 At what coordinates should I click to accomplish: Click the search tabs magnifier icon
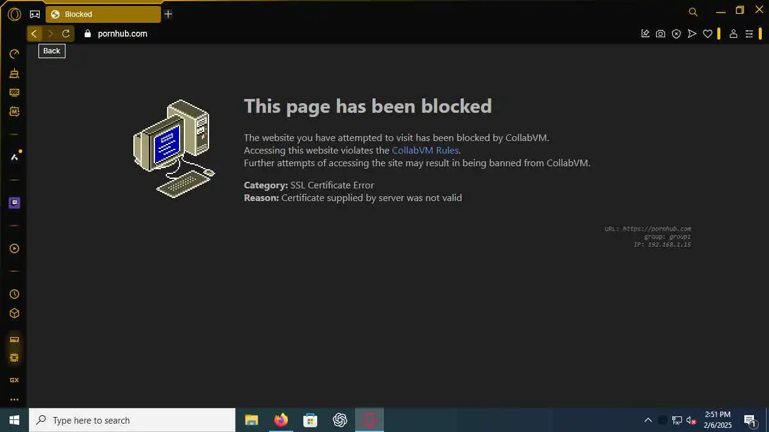tap(693, 12)
